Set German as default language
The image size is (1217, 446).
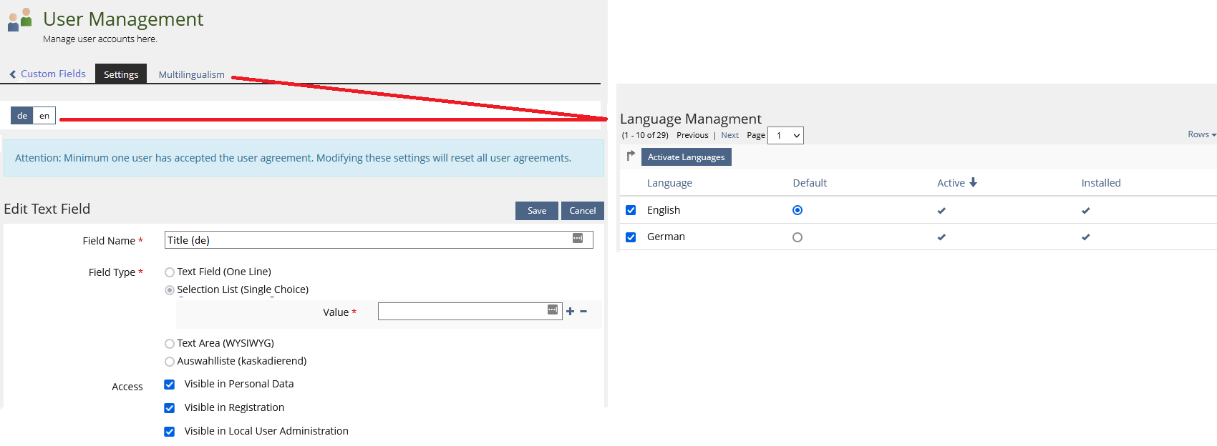[x=797, y=237]
